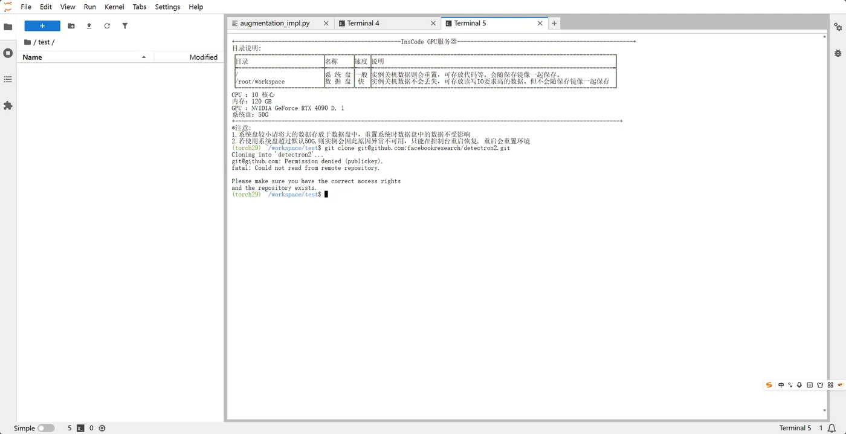
Task: Click the Sogou S logo icon
Action: (x=769, y=385)
